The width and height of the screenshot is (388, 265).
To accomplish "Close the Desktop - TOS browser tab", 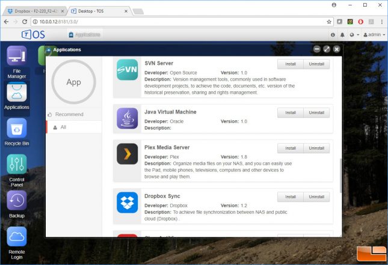I will coord(126,11).
